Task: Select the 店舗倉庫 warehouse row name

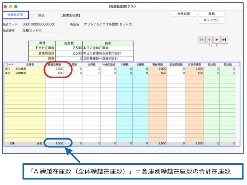Action: [x=30, y=73]
